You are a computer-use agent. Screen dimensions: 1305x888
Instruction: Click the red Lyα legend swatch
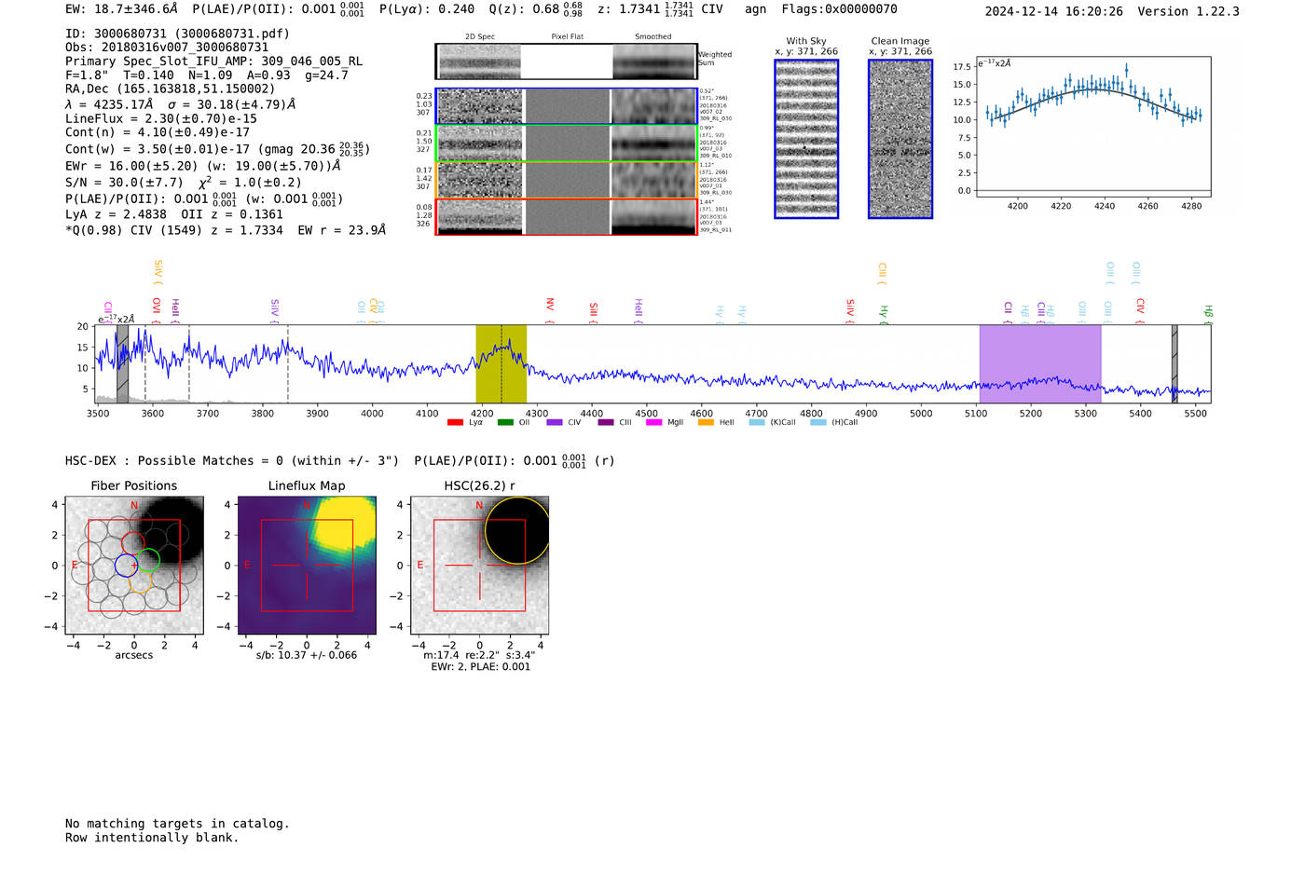455,422
